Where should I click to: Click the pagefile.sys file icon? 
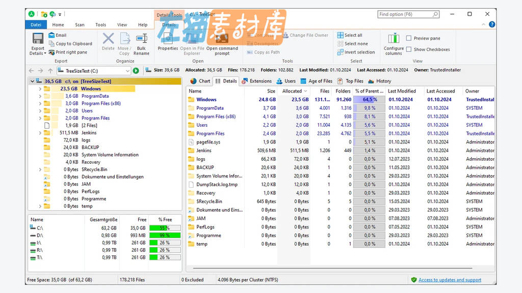point(191,142)
